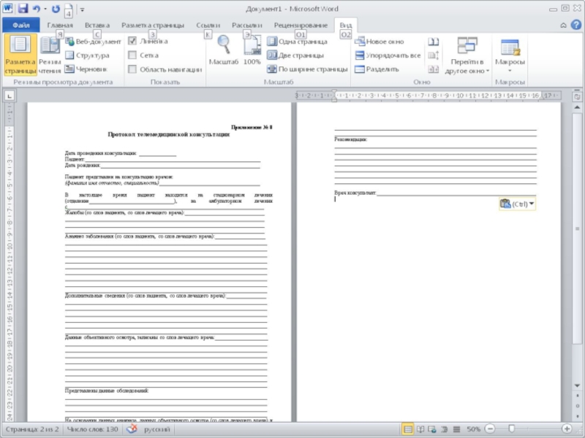Viewport: 585px width, 438px height.
Task: Select Print Layout view in status bar
Action: click(408, 429)
